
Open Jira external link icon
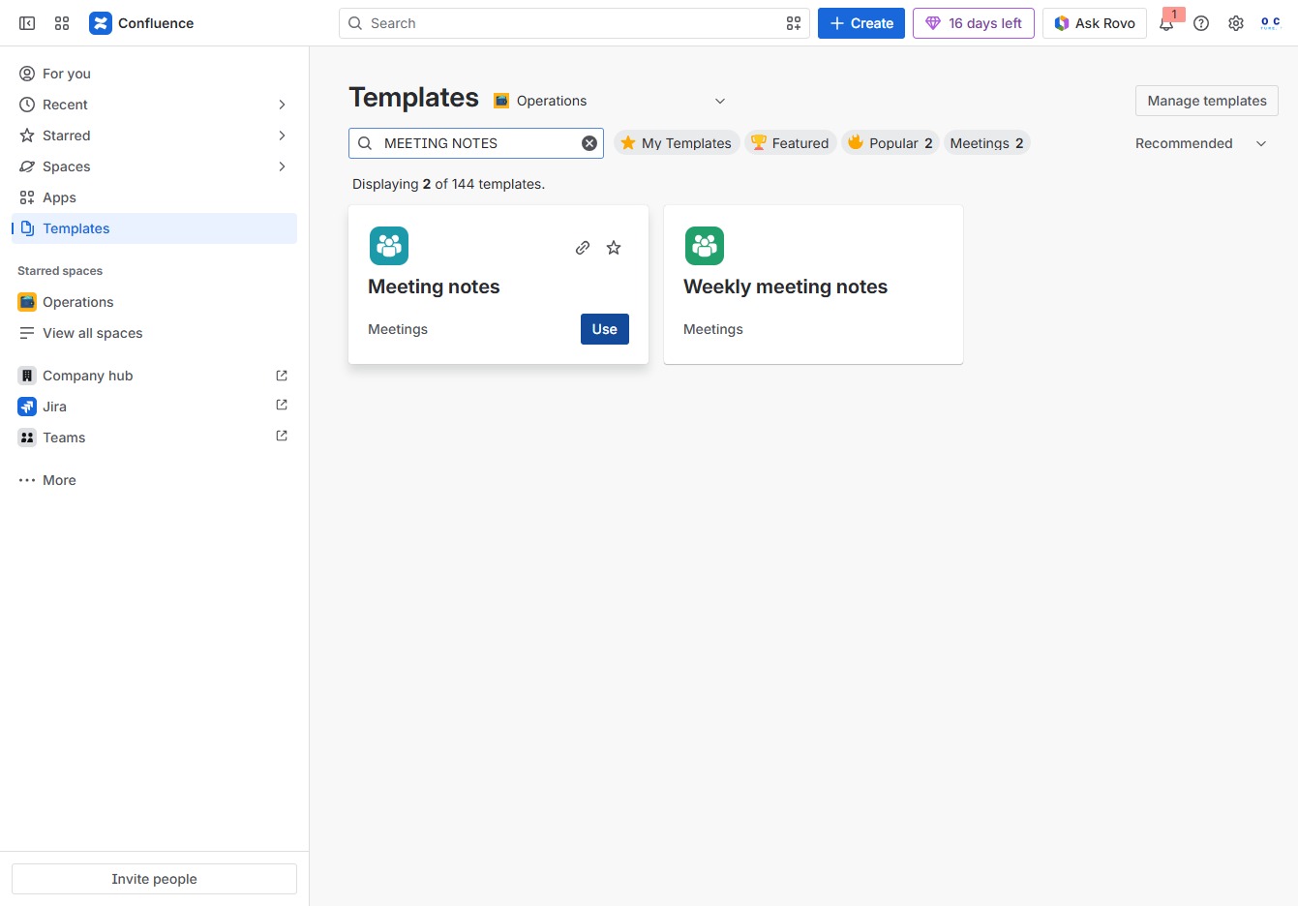[282, 406]
